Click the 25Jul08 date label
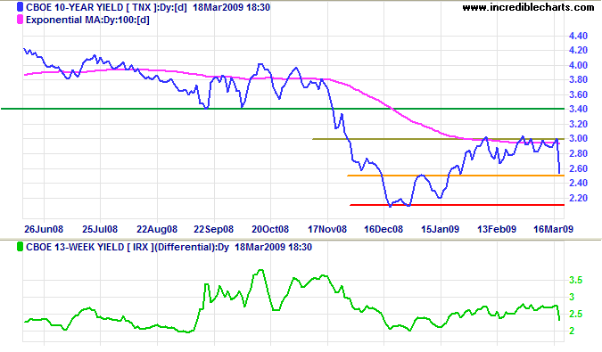The height and width of the screenshot is (352, 602). pyautogui.click(x=100, y=229)
